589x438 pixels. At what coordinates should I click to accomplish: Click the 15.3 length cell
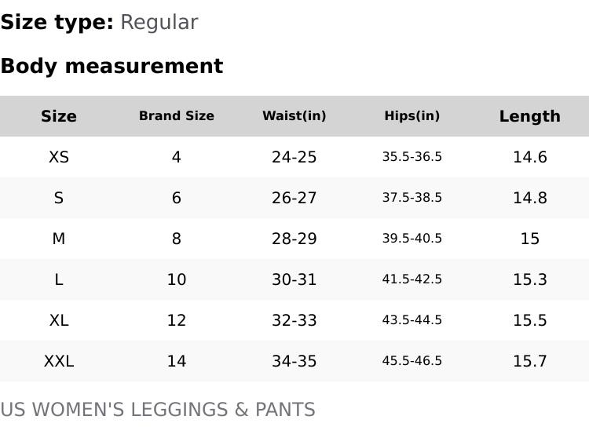(530, 279)
